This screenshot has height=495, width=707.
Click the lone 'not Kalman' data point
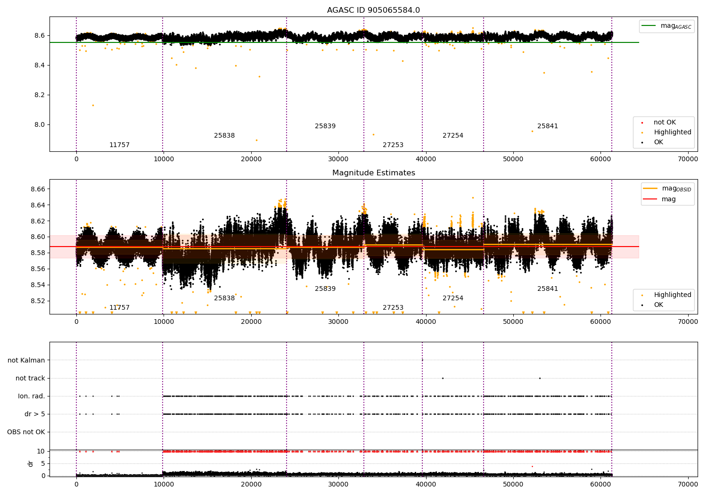tap(422, 360)
